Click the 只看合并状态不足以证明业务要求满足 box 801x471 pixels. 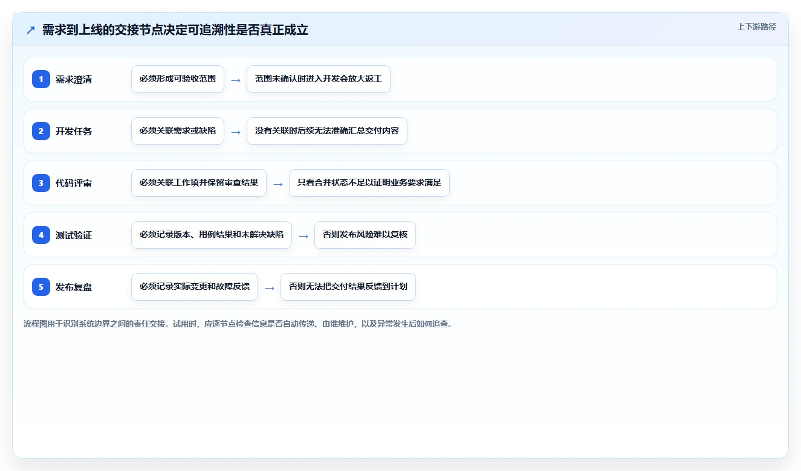[369, 183]
